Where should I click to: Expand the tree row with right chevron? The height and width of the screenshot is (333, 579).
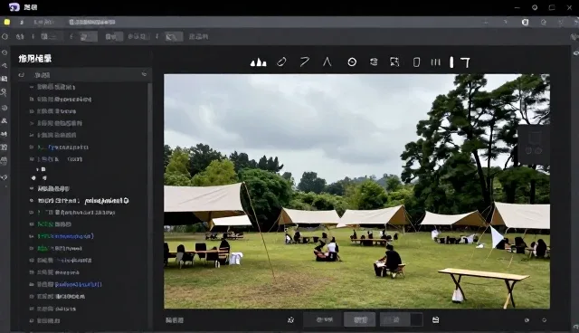click(56, 123)
